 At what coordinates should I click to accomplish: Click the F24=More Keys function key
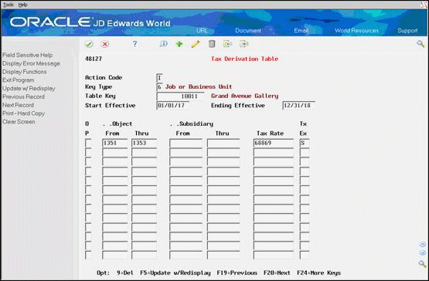tap(318, 273)
